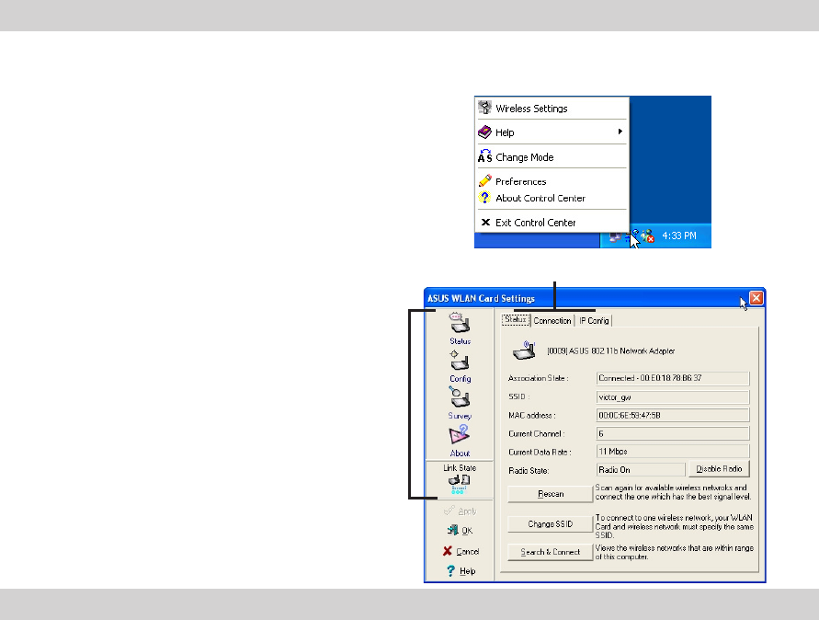The image size is (819, 620).
Task: Open the Survey sidebar icon
Action: click(x=460, y=397)
